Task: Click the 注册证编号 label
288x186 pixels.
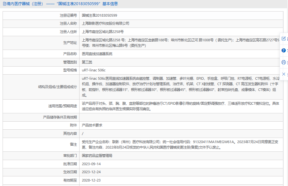Action: (68, 15)
